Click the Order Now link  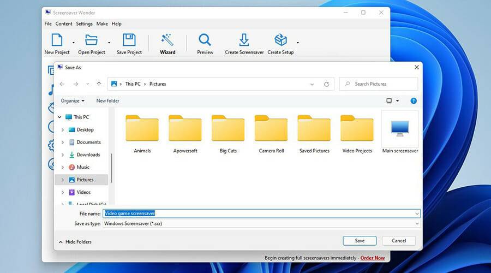point(372,258)
